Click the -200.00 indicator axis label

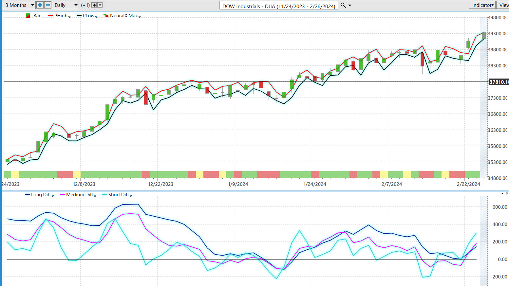(499, 277)
